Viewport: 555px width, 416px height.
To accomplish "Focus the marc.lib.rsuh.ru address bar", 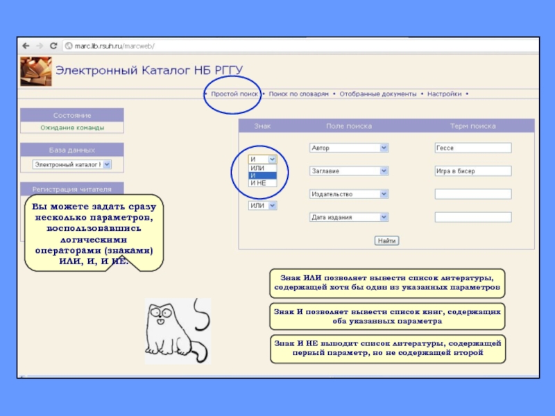I will (x=301, y=46).
